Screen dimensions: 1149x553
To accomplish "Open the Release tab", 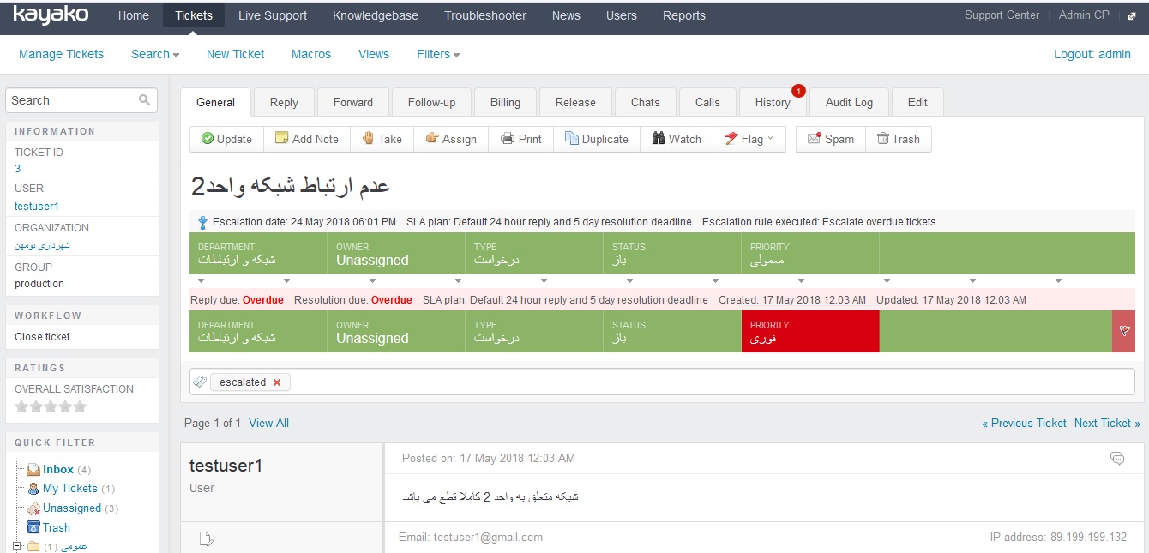I will 575,102.
